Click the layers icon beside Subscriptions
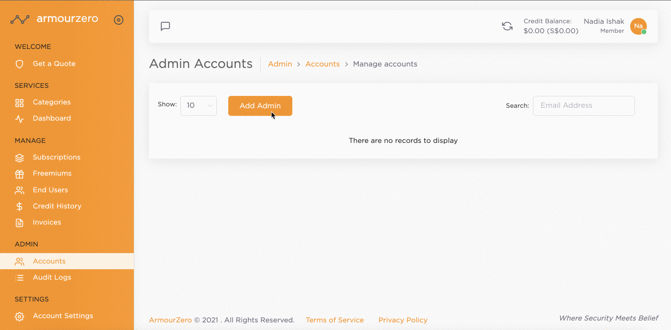671x330 pixels. (x=19, y=158)
